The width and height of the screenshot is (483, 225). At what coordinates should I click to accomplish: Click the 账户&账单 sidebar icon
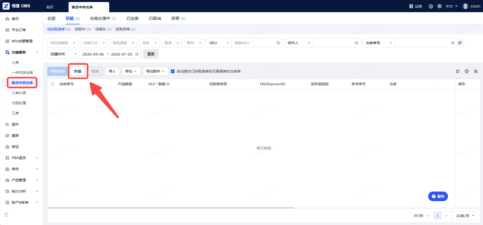tap(7, 202)
